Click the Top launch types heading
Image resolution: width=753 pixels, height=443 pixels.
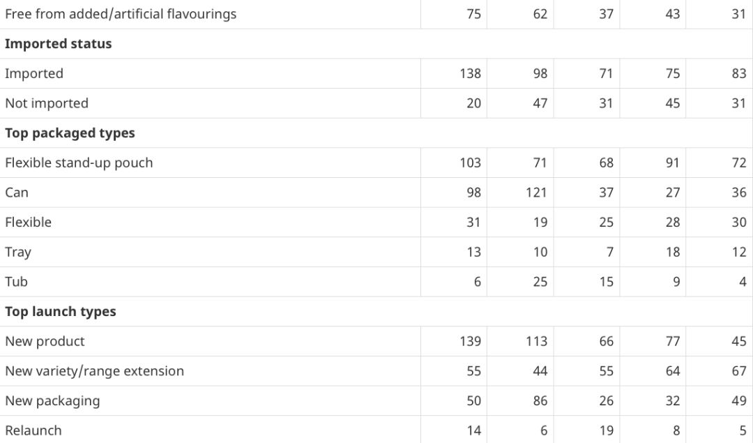(61, 312)
